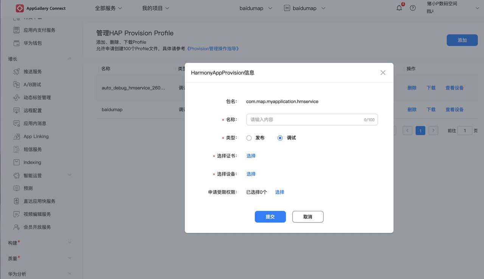Click the 提交 submit button

click(x=270, y=217)
